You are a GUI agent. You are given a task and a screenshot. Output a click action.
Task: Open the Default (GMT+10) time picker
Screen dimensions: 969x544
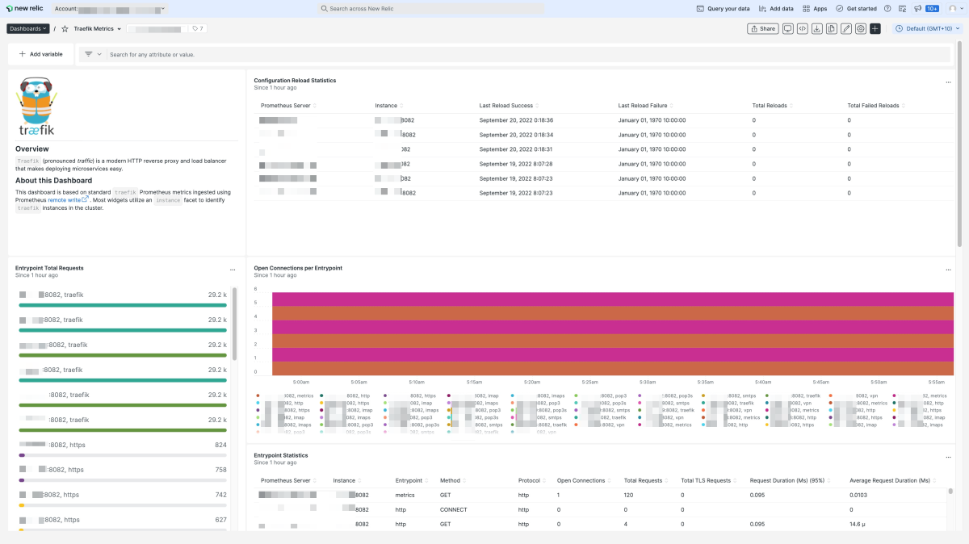(x=928, y=28)
